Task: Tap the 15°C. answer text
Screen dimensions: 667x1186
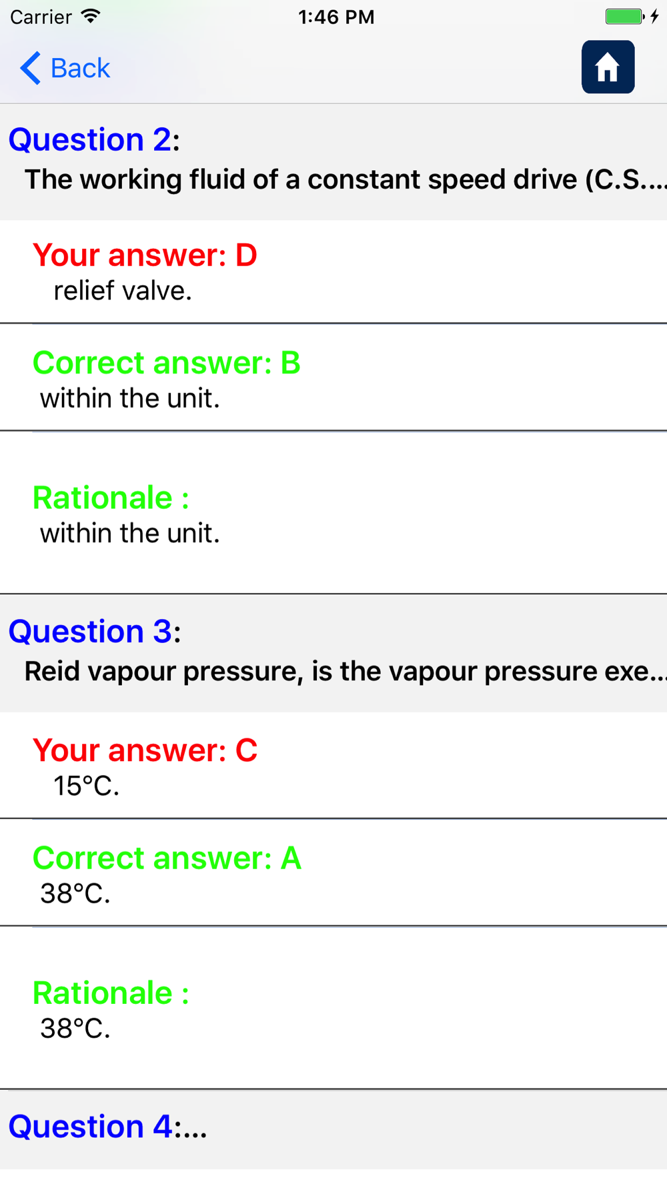Action: click(x=87, y=786)
